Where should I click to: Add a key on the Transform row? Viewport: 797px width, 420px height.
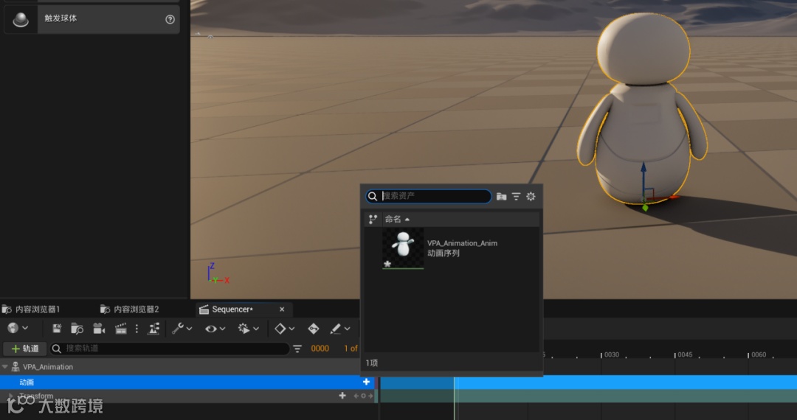point(363,396)
